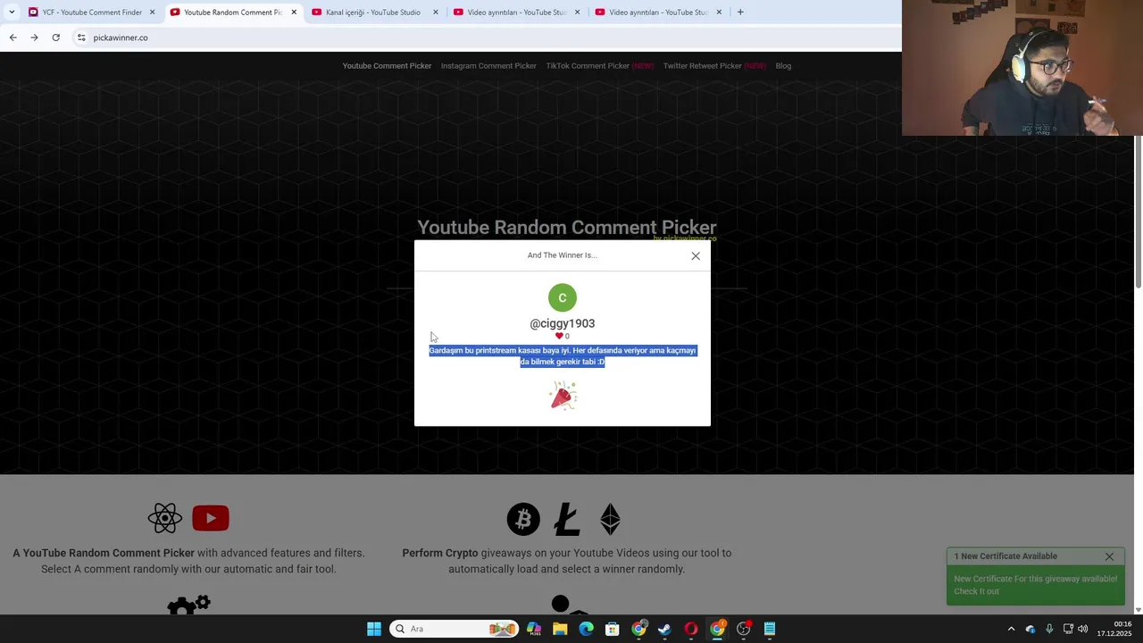
Task: Click the React atom logo icon
Action: (165, 518)
